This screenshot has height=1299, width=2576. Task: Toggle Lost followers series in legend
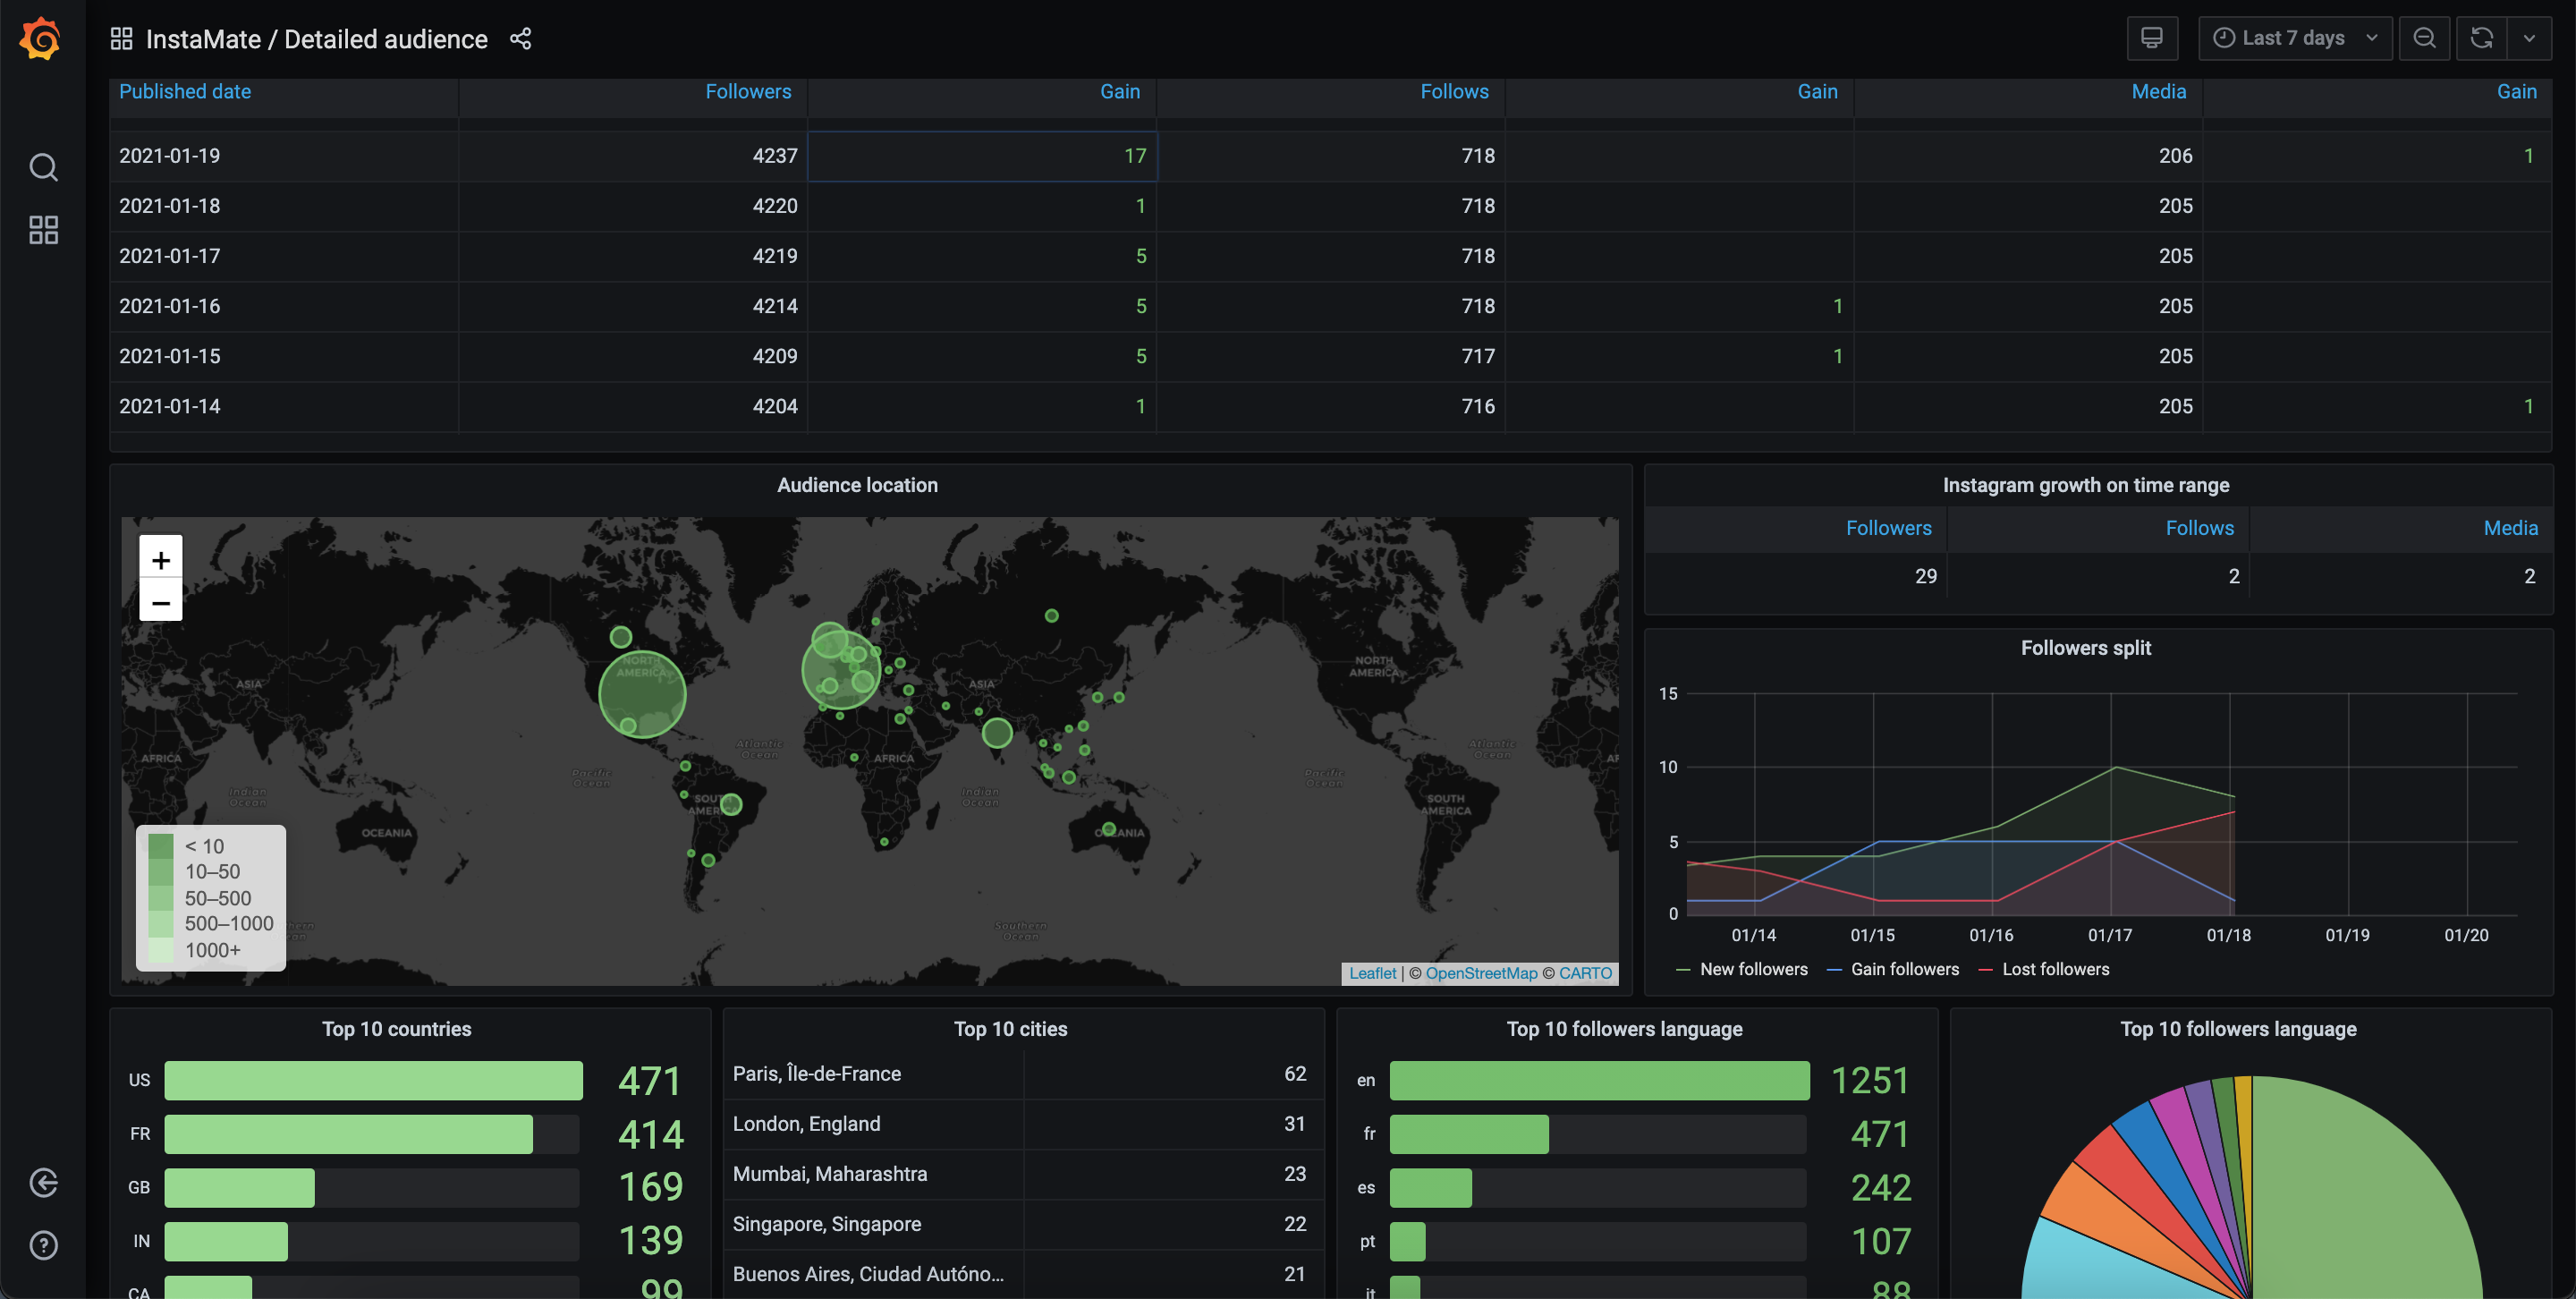tap(2055, 969)
